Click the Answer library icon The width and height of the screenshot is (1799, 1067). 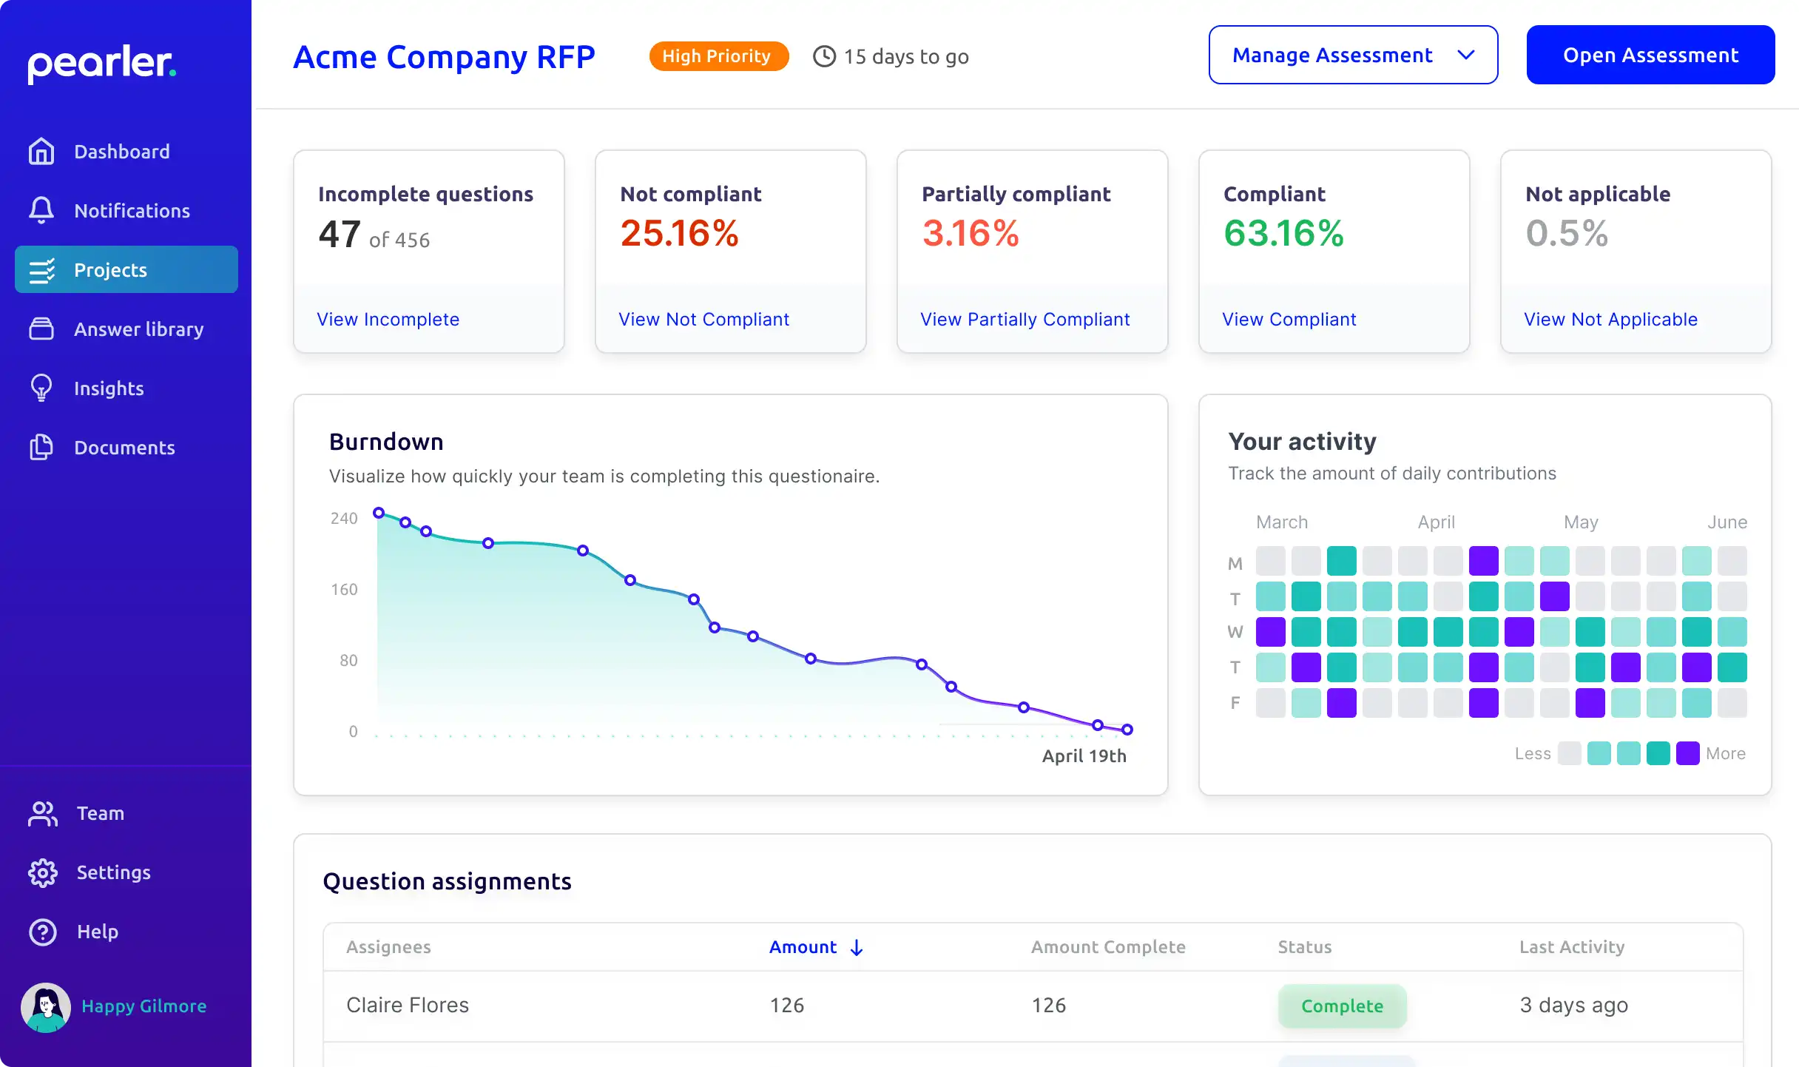[x=42, y=329]
